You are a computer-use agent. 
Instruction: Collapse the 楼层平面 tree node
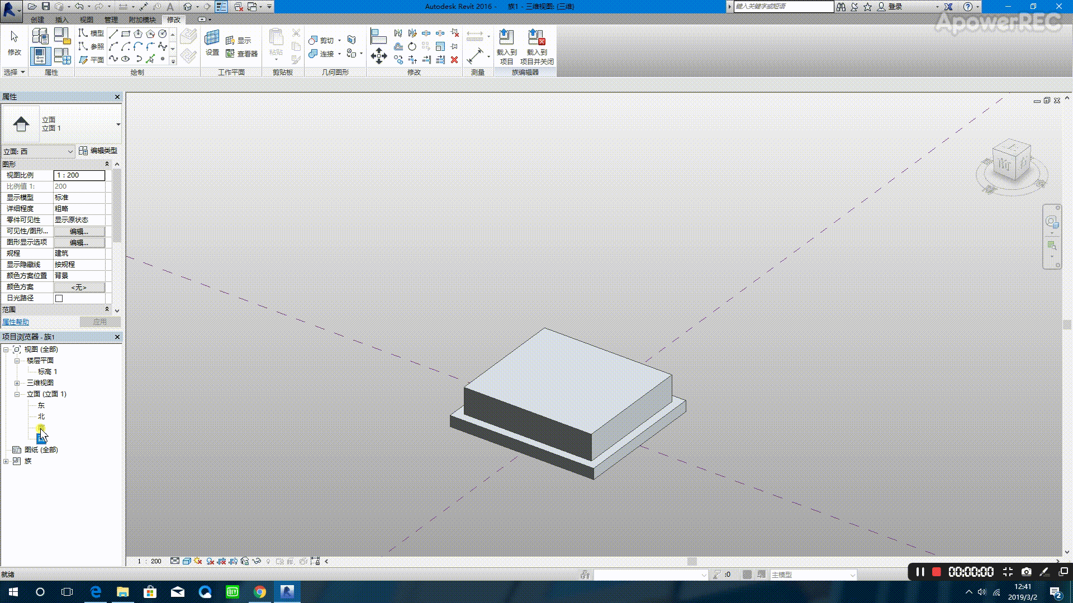tap(17, 361)
